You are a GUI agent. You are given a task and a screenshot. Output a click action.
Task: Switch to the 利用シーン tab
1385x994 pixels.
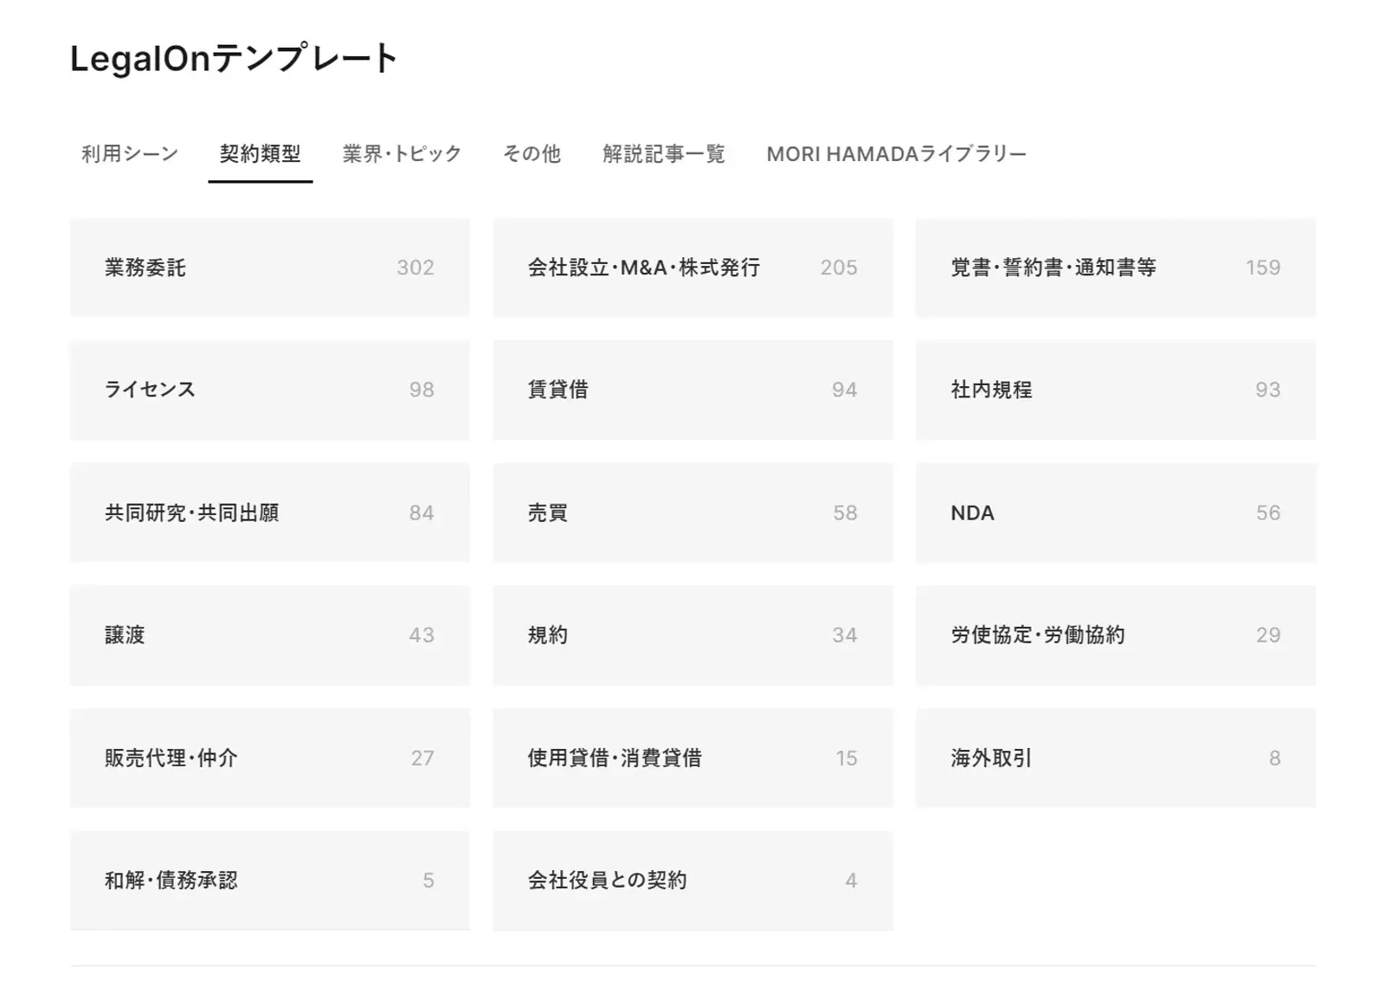pos(130,154)
